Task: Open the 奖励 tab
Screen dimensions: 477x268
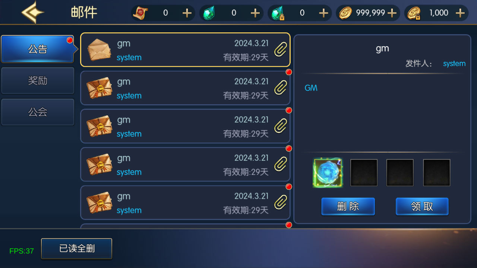Action: [38, 80]
